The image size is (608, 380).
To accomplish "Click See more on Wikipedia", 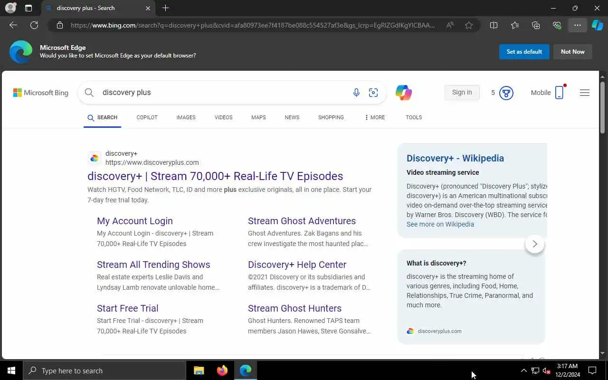I will coord(440,224).
